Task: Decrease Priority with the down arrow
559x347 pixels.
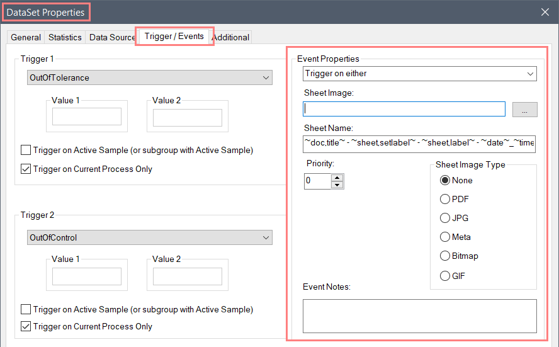Action: tap(337, 185)
